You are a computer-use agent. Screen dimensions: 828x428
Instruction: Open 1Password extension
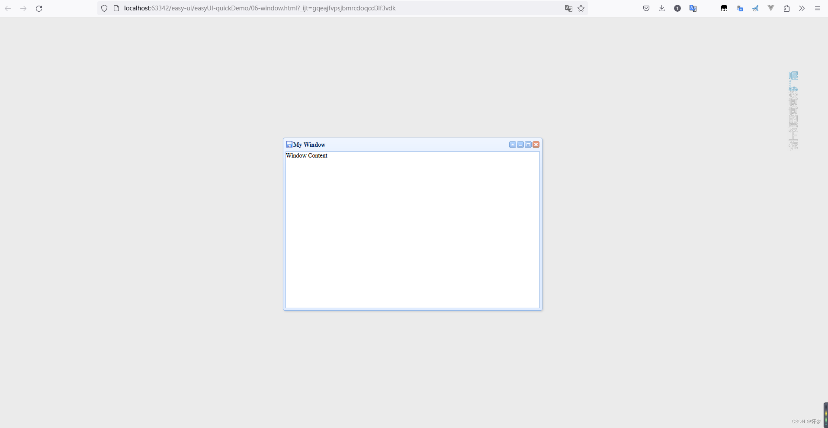[x=677, y=8]
